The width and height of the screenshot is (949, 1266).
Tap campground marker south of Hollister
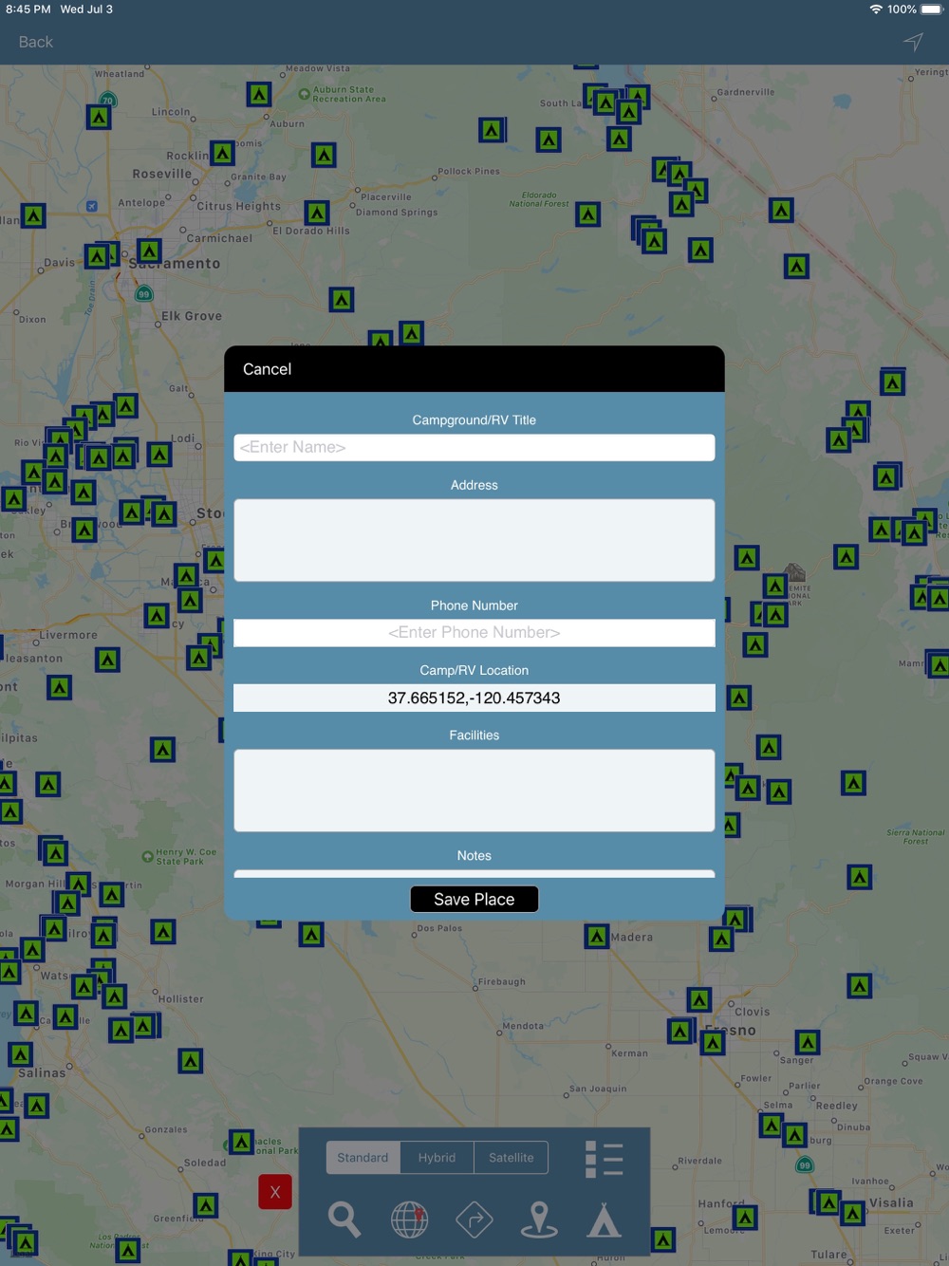tap(191, 1060)
